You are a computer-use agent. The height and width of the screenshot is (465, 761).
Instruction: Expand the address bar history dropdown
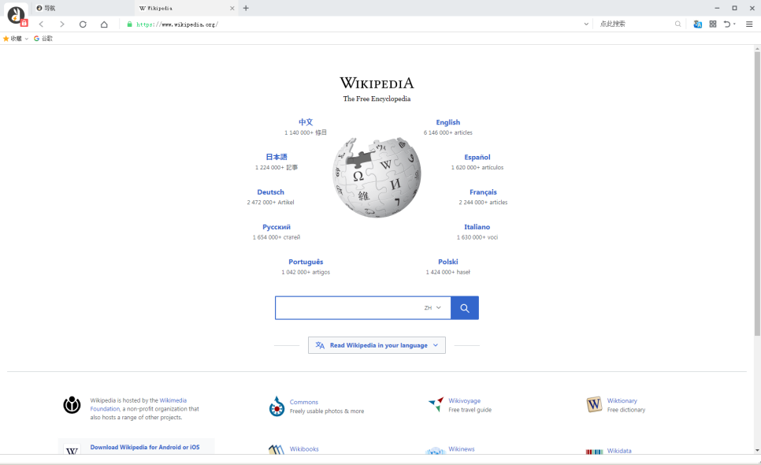point(586,24)
